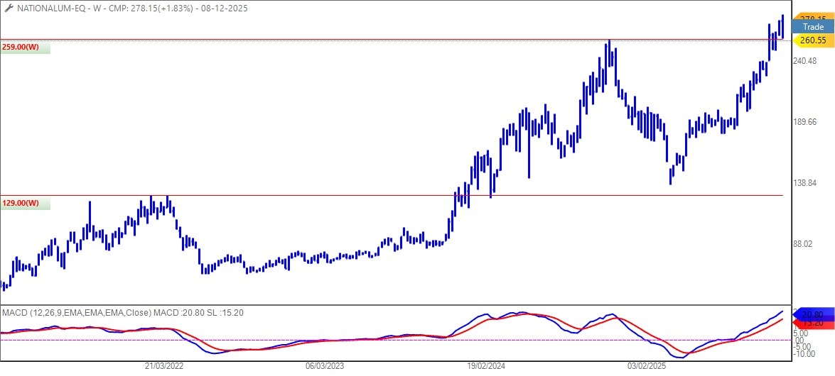Select the yellow 260.55 price tag
Viewport: 835px width, 376px height.
point(812,40)
